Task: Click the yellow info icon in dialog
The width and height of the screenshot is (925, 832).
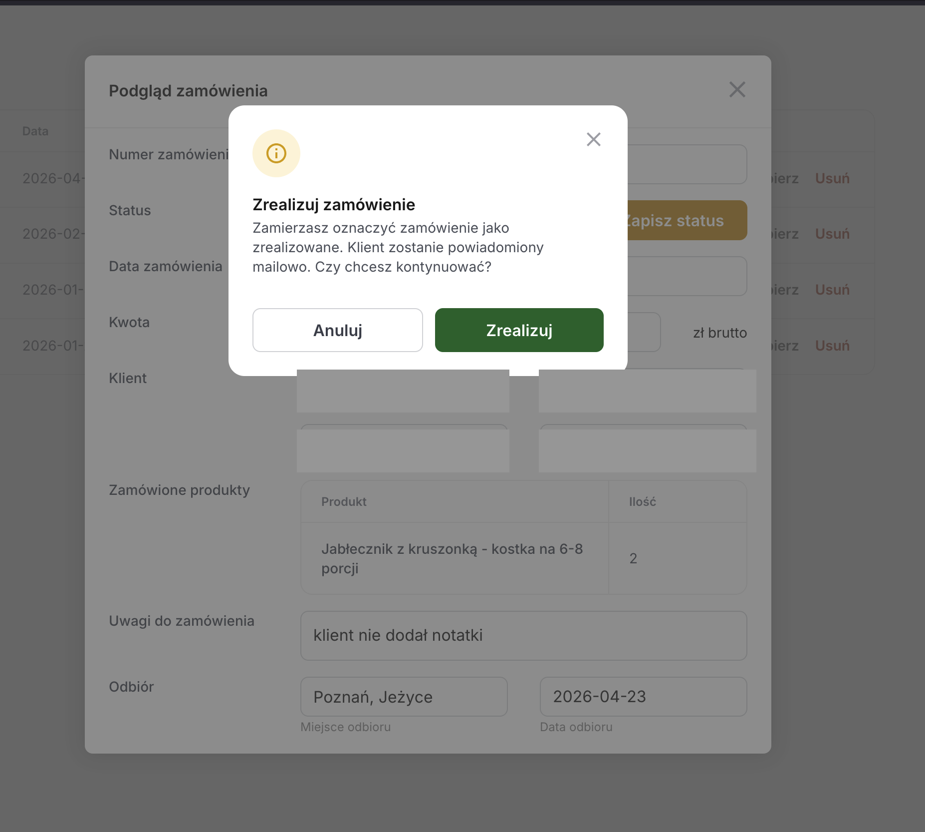Action: (x=276, y=153)
